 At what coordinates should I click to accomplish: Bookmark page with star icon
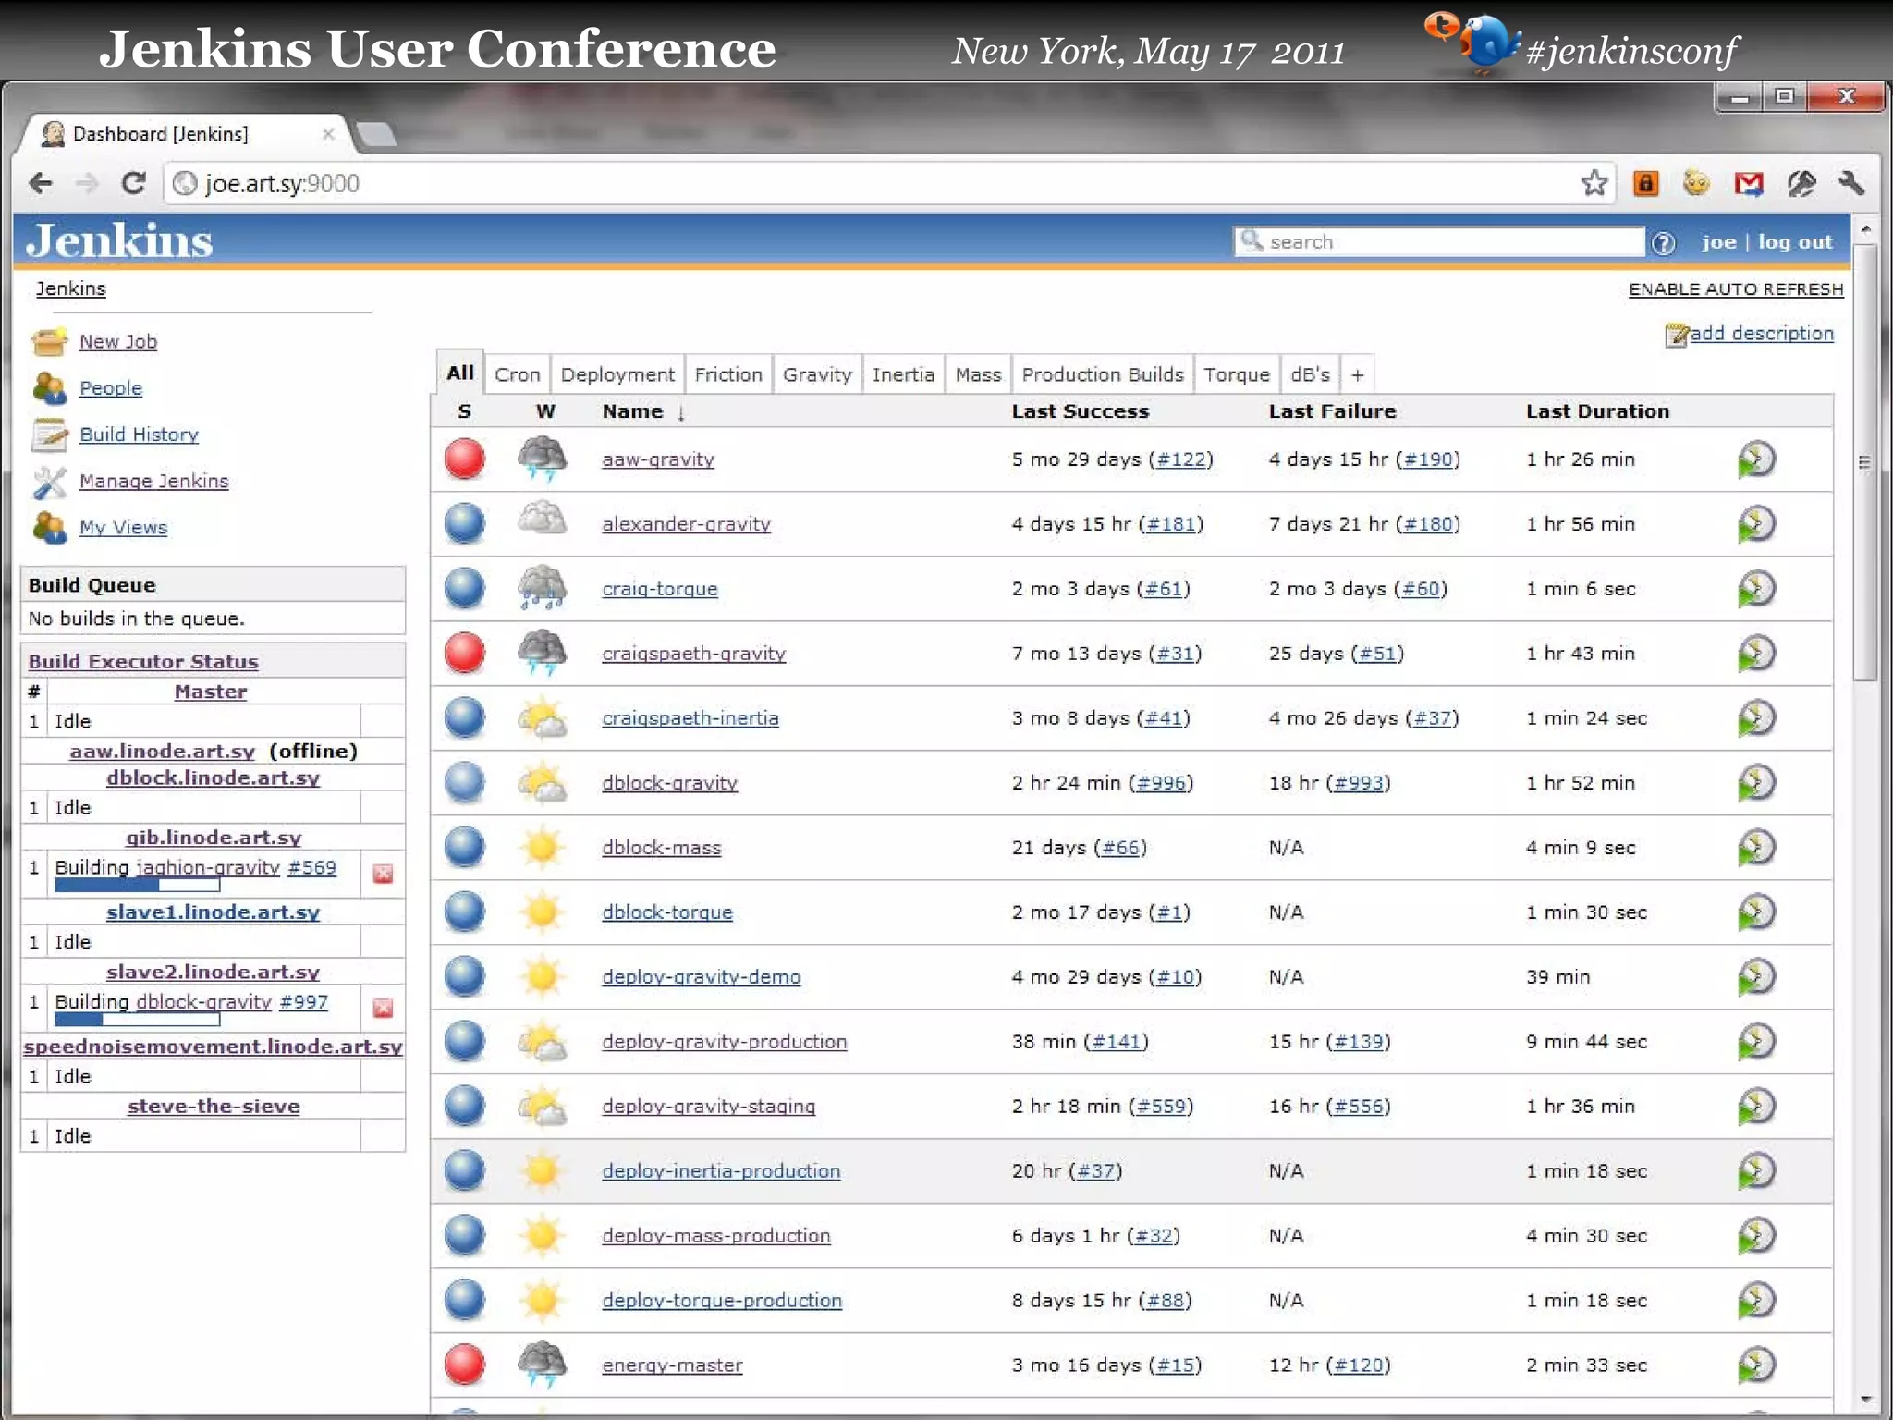1594,183
